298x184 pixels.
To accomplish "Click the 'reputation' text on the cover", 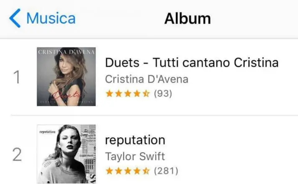I will pyautogui.click(x=47, y=131).
